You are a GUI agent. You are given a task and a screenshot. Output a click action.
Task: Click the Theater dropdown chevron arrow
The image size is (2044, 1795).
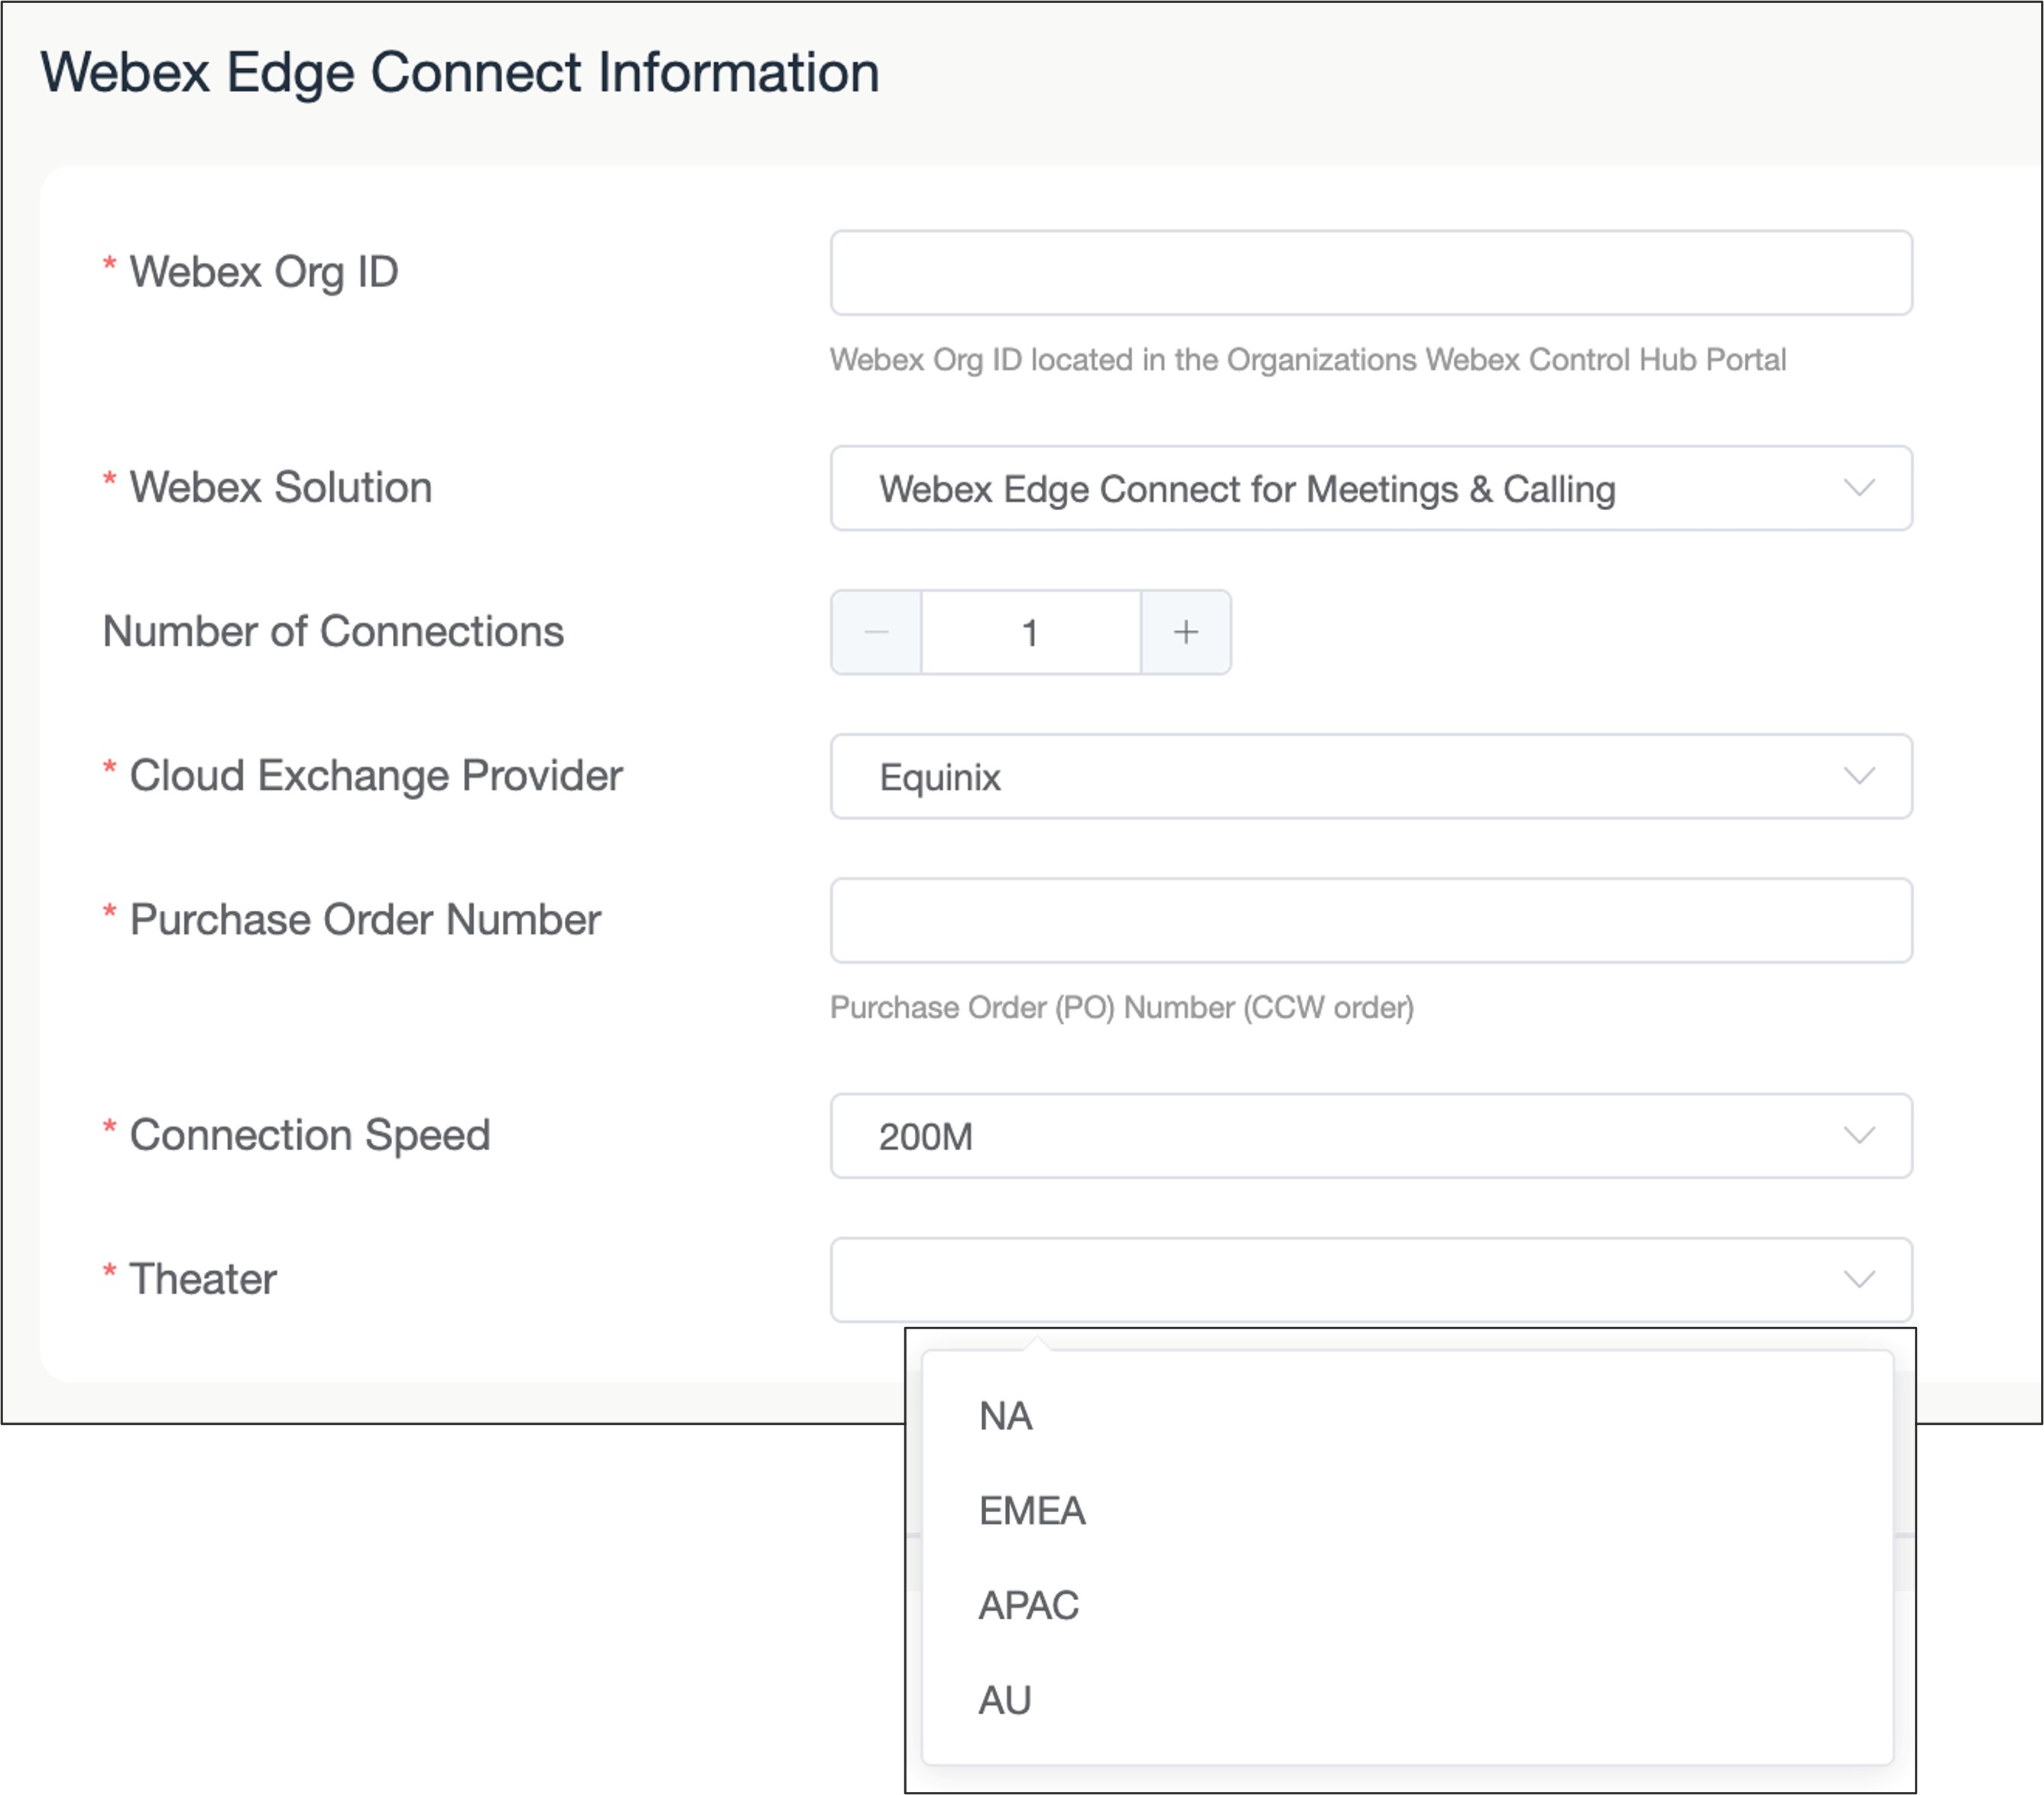[x=1858, y=1280]
